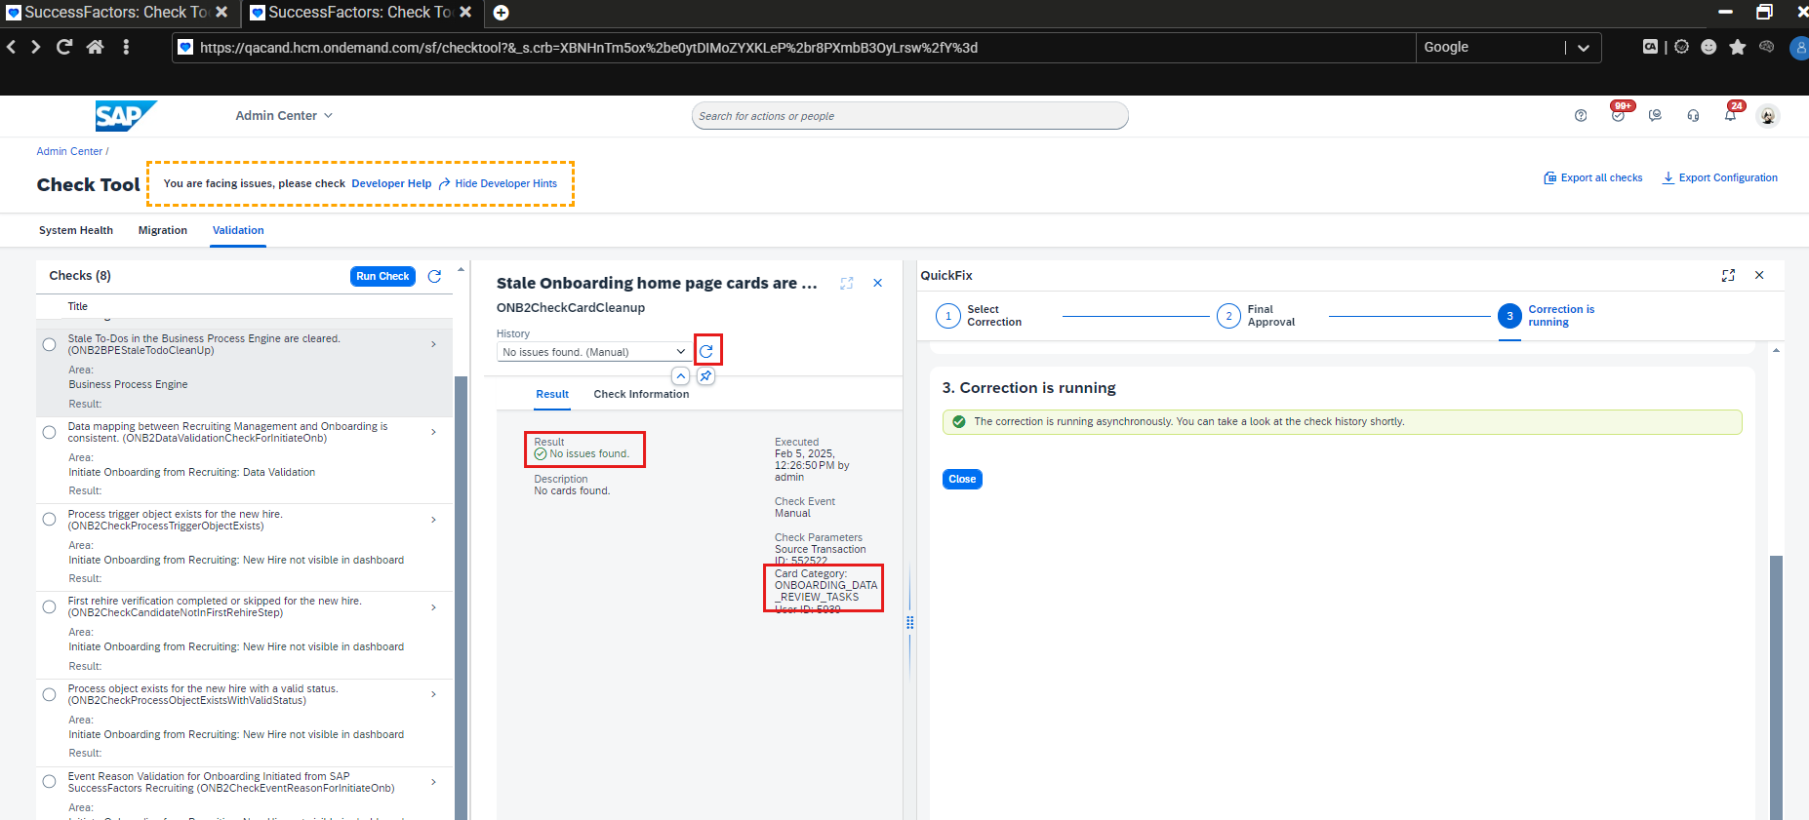Open the Result tab
The width and height of the screenshot is (1809, 820).
[x=552, y=394]
